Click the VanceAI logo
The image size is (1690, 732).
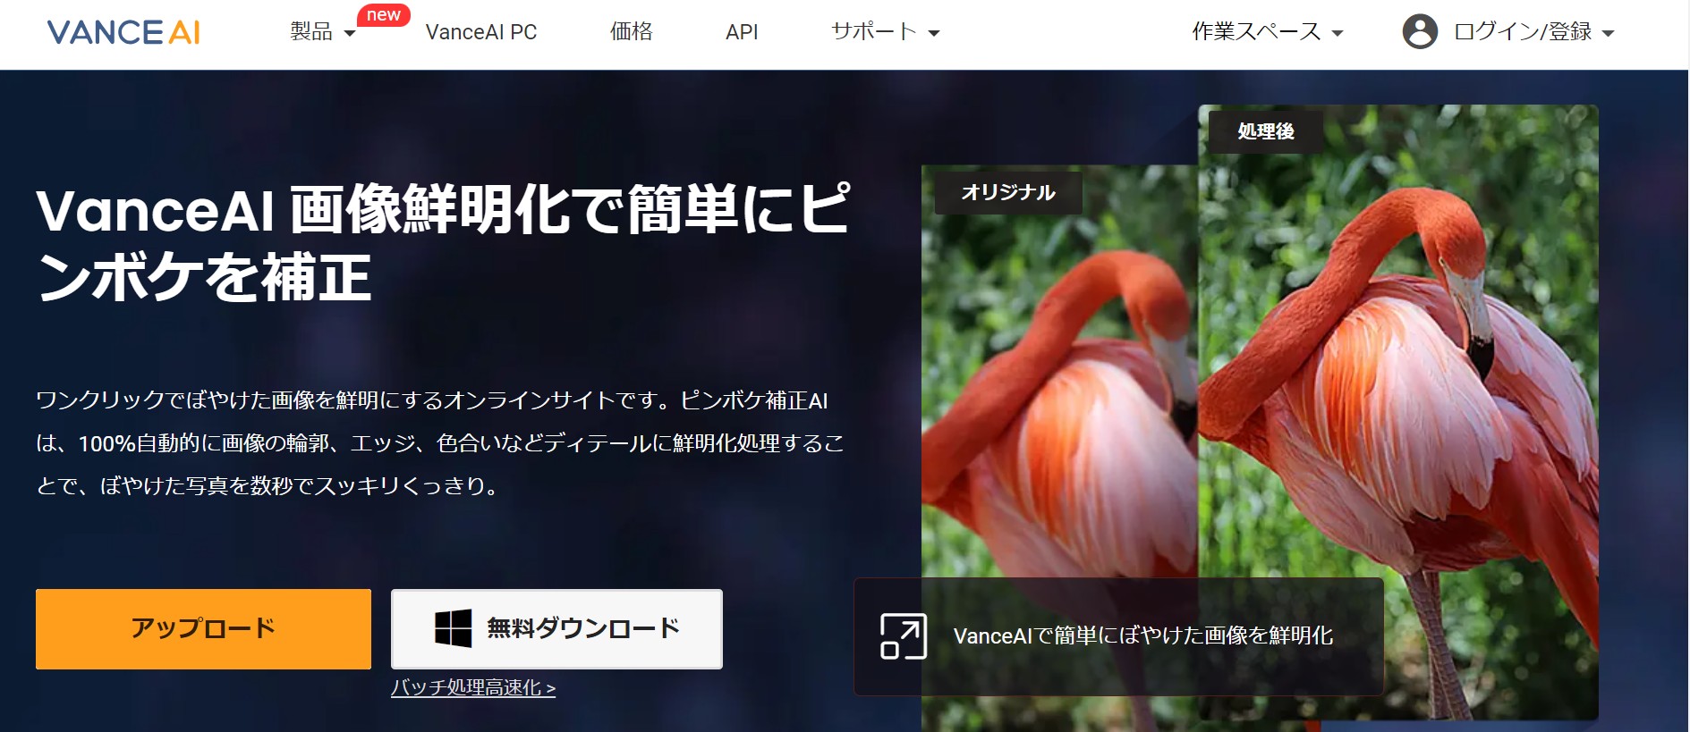click(x=123, y=32)
